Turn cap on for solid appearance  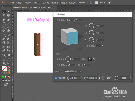point(90,59)
